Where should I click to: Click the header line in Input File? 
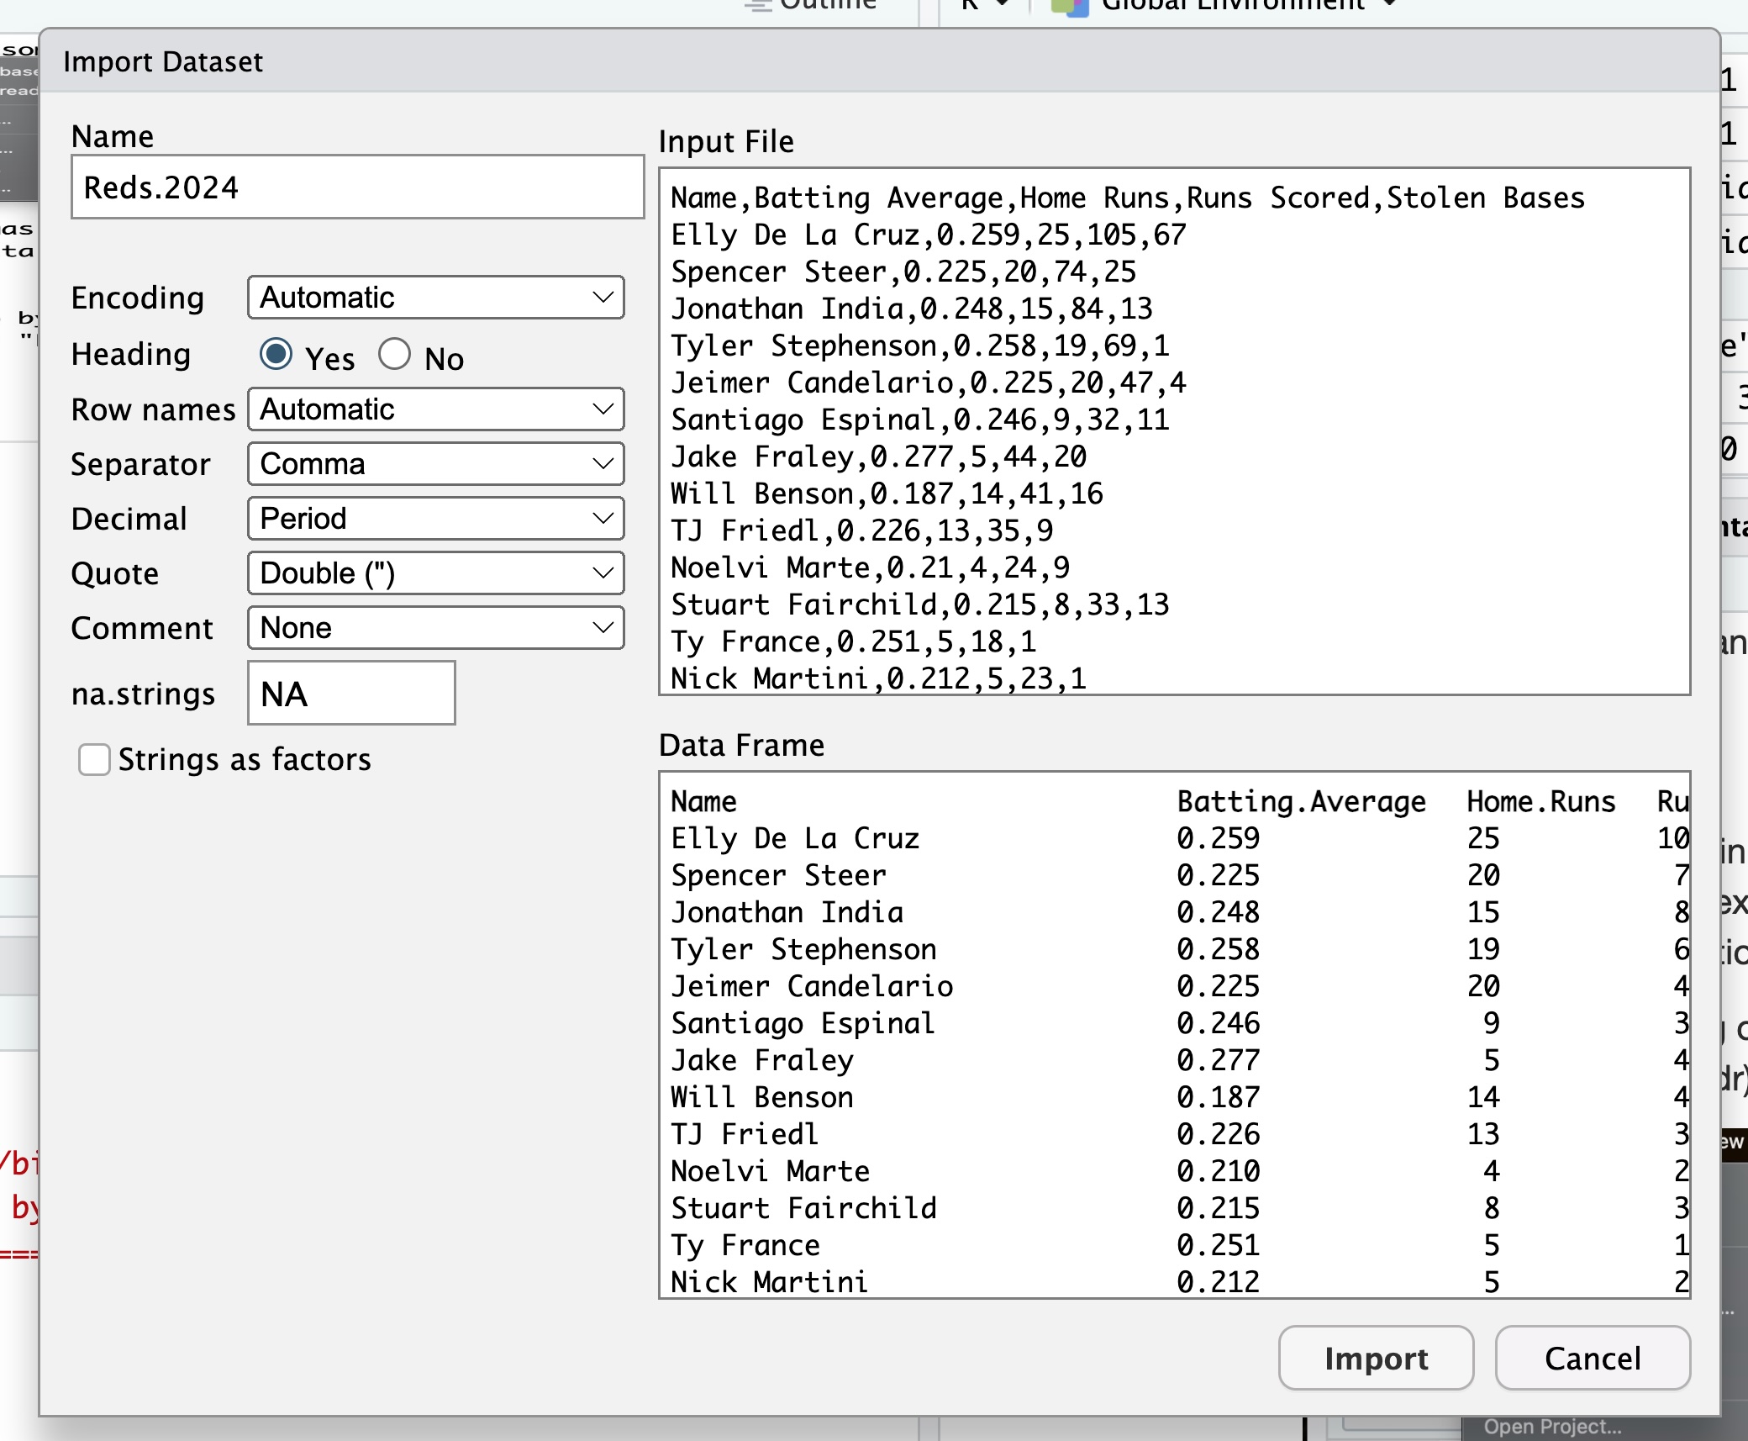tap(1126, 198)
